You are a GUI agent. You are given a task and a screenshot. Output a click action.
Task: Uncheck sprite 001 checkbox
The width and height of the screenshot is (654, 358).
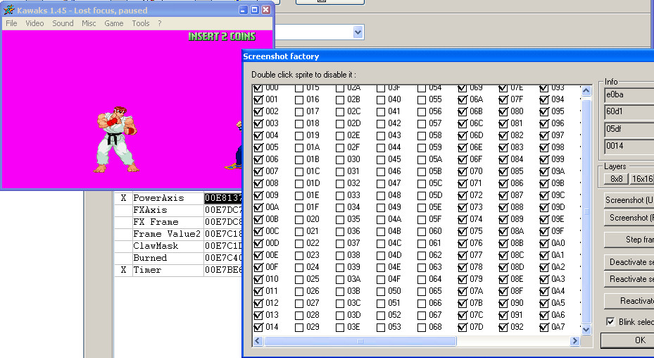point(258,99)
